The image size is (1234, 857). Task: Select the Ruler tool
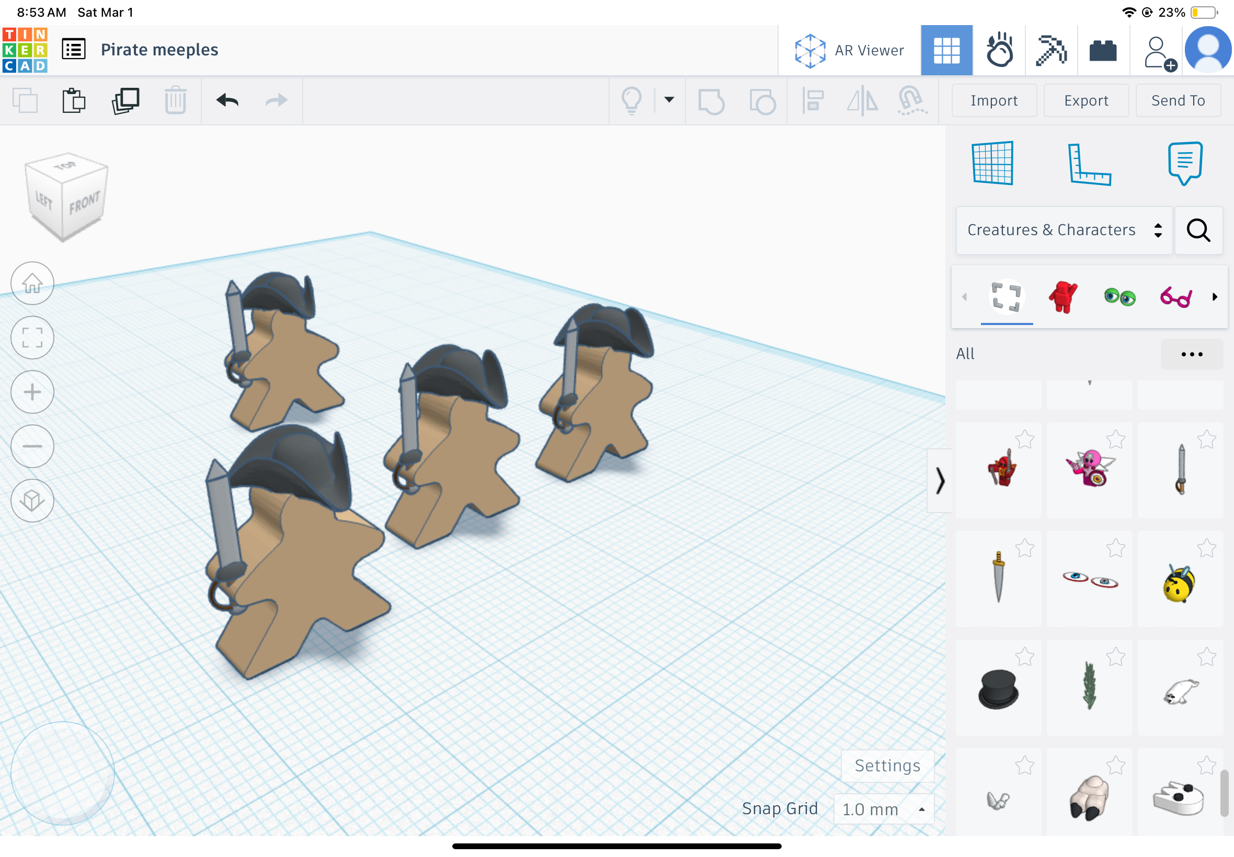tap(1089, 164)
